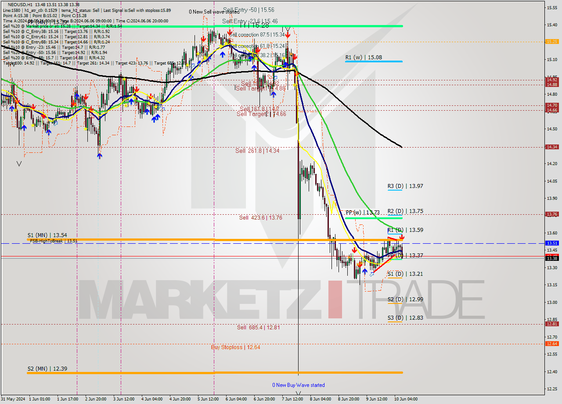
Task: Click the 12.40 price scale value
Action: pos(551,372)
